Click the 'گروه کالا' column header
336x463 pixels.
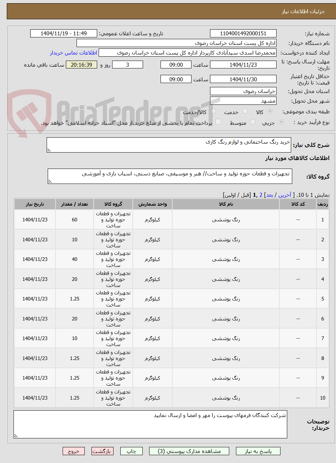(x=113, y=204)
